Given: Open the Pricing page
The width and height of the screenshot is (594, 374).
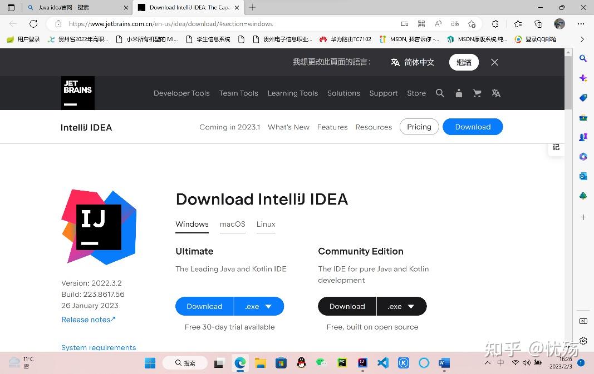Looking at the screenshot, I should tap(419, 127).
